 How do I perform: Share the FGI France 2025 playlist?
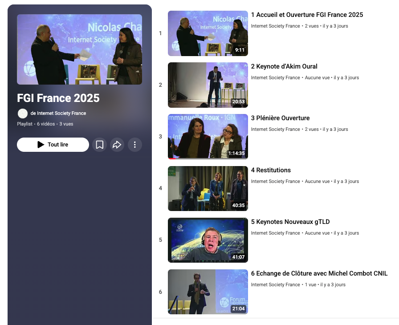117,145
